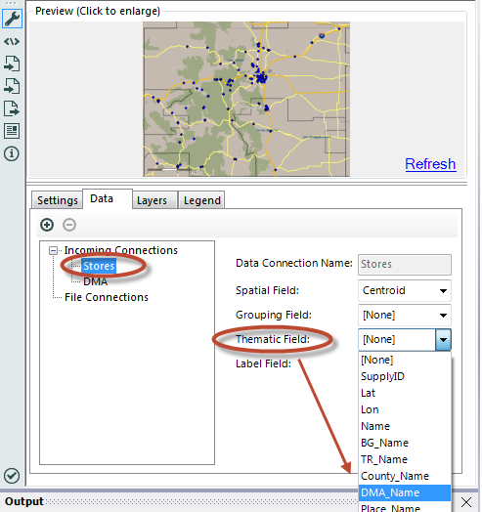Open the wrench Configuration icon
The height and width of the screenshot is (512, 482).
[12, 19]
